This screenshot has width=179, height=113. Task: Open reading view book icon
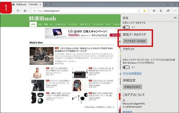[139, 11]
